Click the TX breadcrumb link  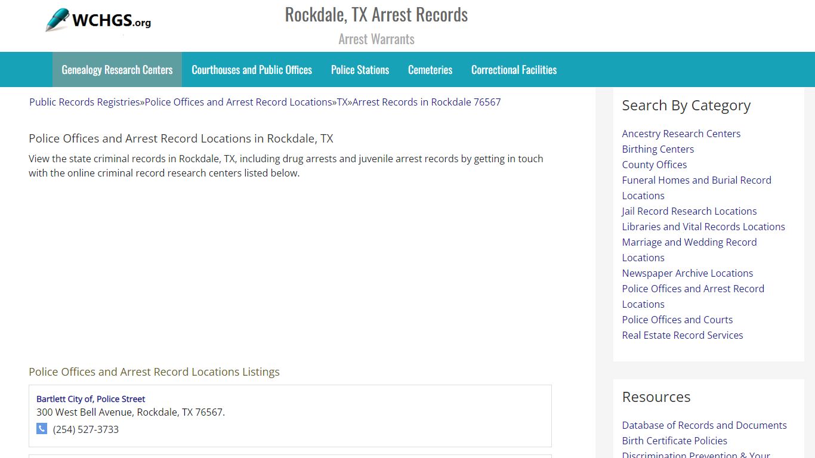(342, 102)
